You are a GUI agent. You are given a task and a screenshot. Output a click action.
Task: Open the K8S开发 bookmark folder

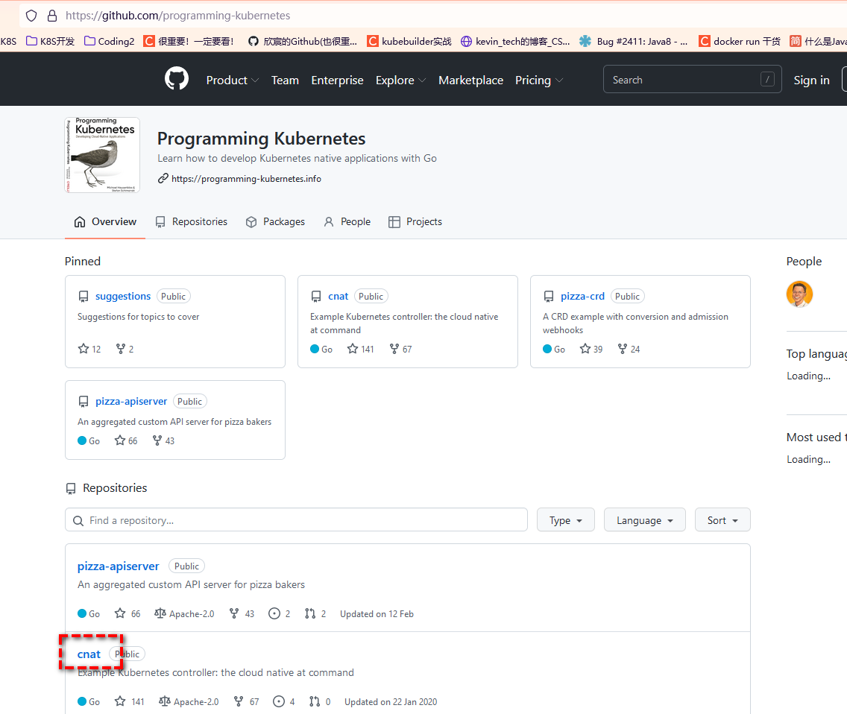50,41
